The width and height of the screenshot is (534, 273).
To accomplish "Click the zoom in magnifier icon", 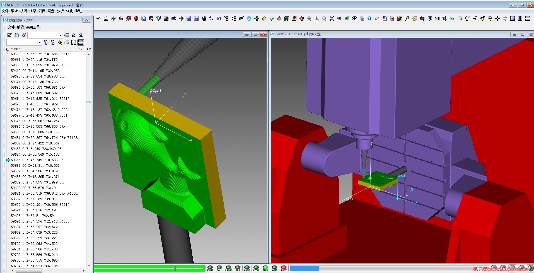I will click(317, 18).
